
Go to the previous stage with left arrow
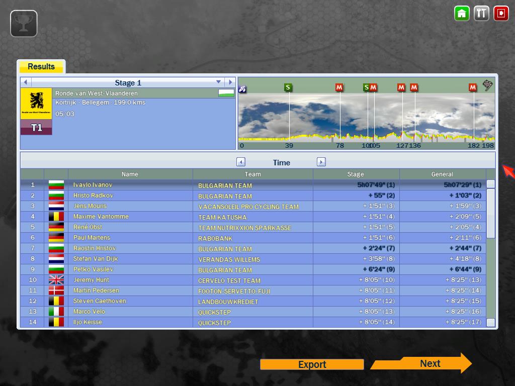pyautogui.click(x=25, y=82)
